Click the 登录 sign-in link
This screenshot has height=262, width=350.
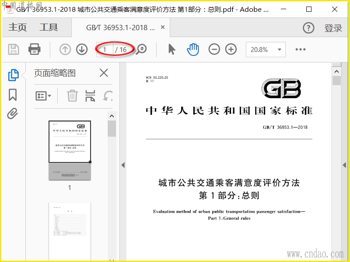(333, 28)
